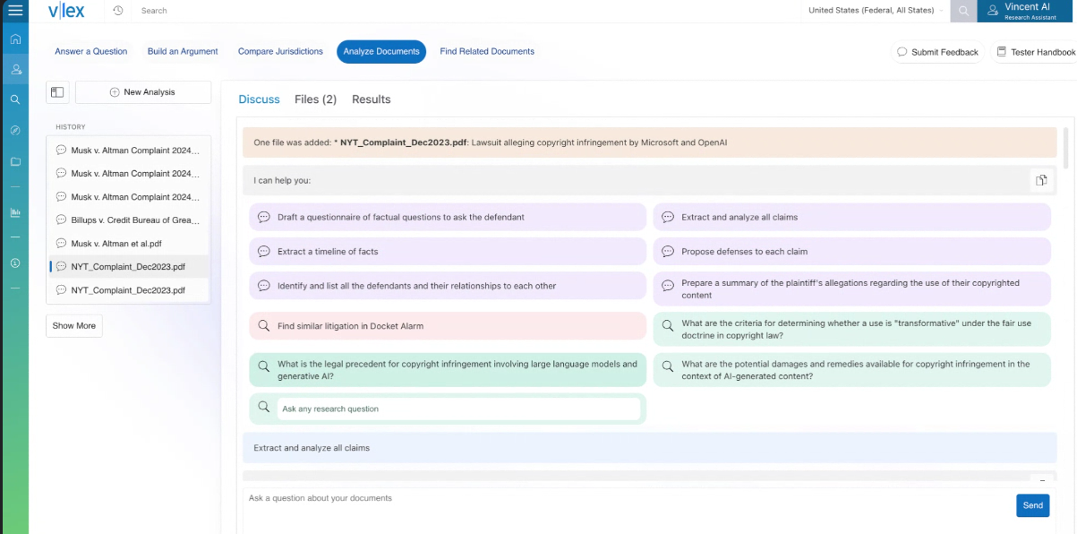Click chat icon beside 'Propose defenses to each claim'

pyautogui.click(x=668, y=252)
